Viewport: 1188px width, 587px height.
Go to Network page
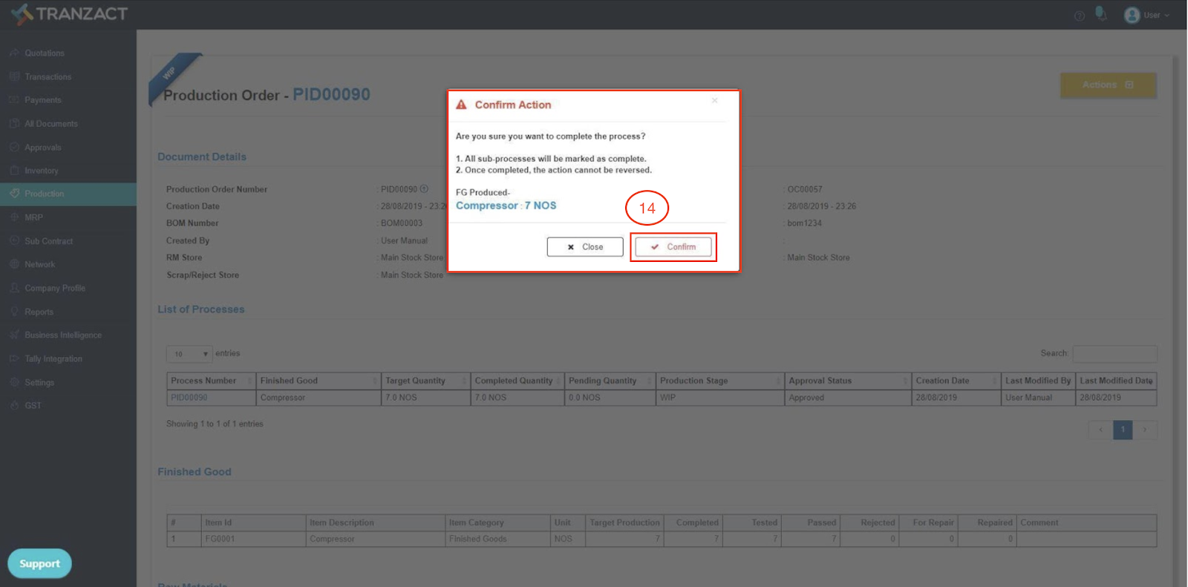pyautogui.click(x=40, y=264)
